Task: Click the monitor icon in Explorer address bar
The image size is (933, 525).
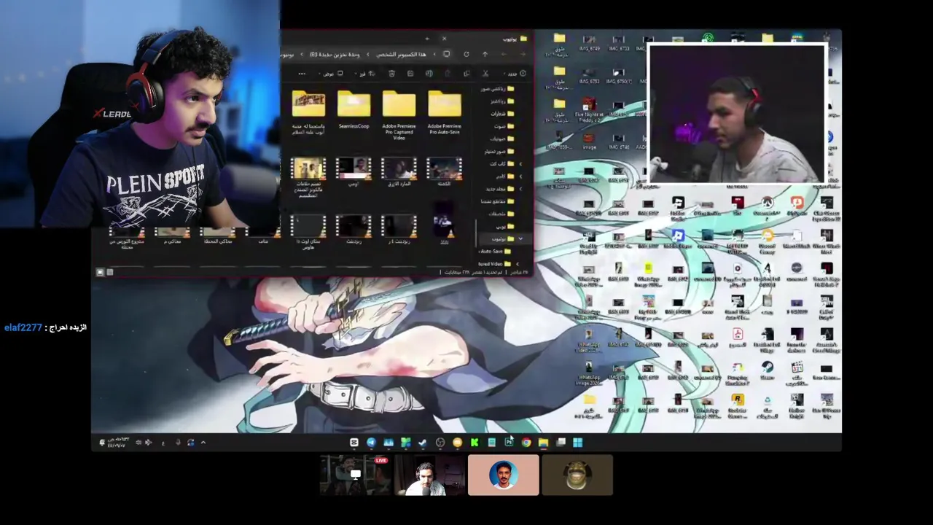Action: pos(446,54)
